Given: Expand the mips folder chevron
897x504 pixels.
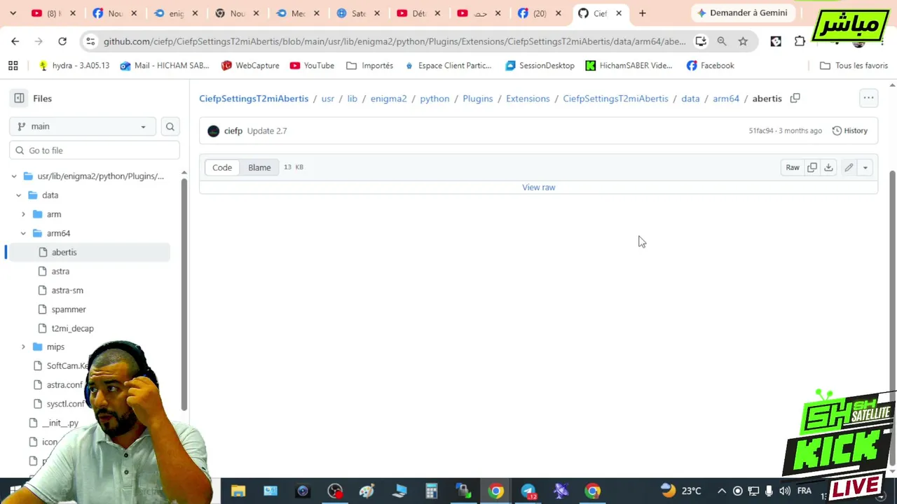Looking at the screenshot, I should 23,347.
